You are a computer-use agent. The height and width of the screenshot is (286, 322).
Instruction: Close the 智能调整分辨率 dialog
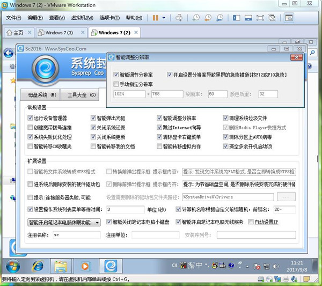click(297, 57)
